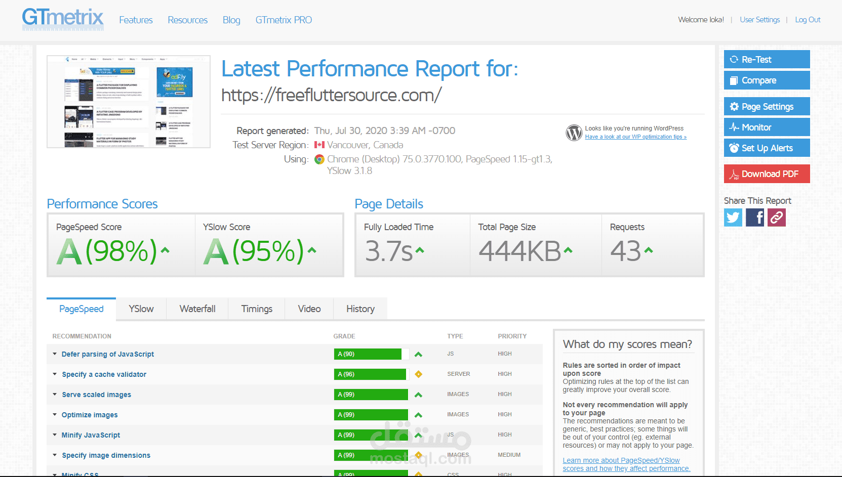
Task: Click the Download PDF button
Action: pos(767,174)
